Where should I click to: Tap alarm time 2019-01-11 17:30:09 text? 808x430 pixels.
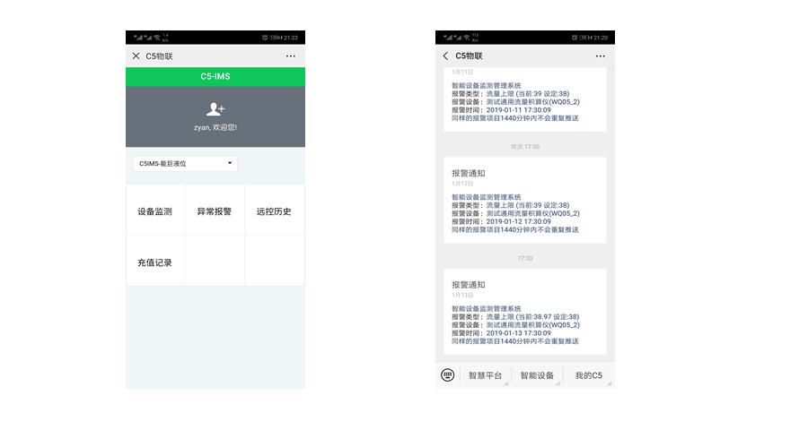pos(518,110)
